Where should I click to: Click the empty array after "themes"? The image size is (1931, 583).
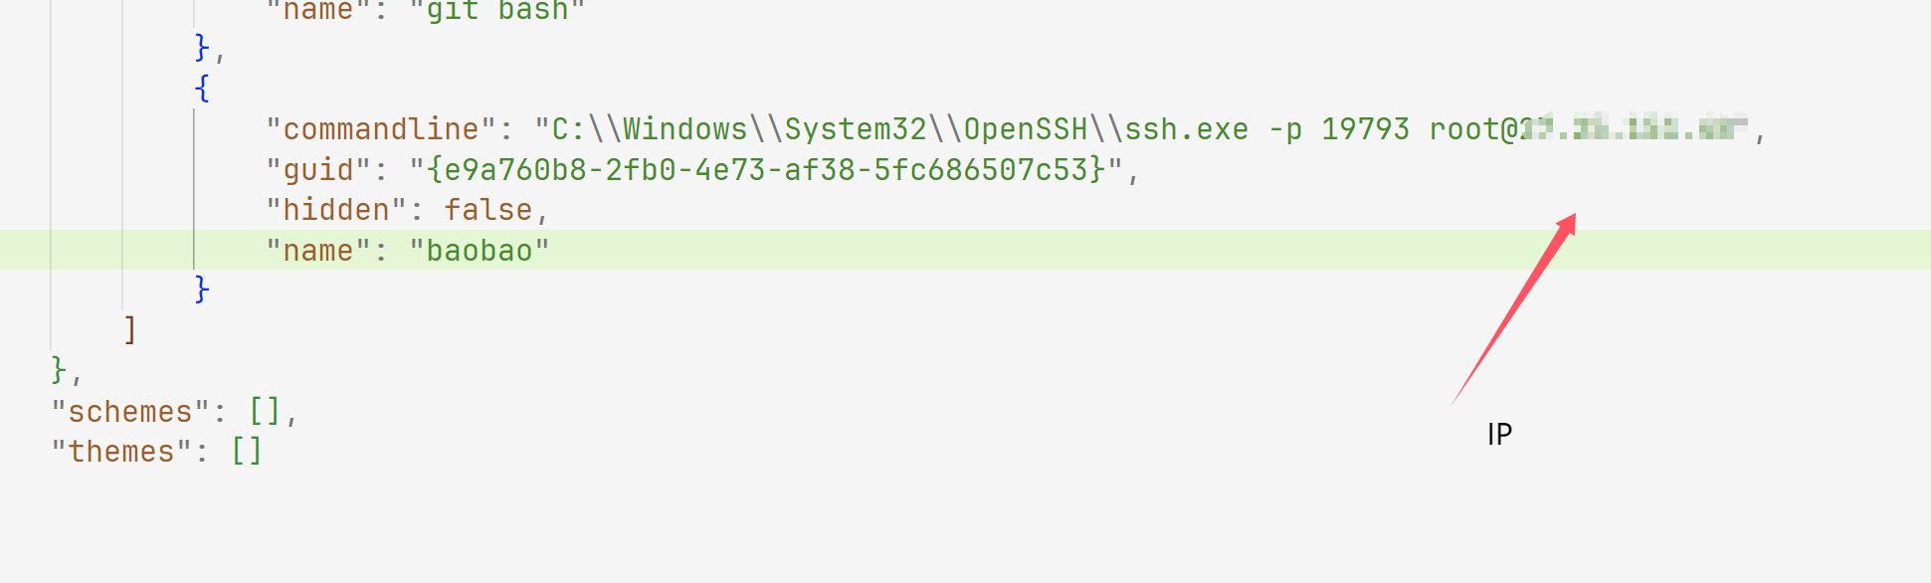click(247, 452)
